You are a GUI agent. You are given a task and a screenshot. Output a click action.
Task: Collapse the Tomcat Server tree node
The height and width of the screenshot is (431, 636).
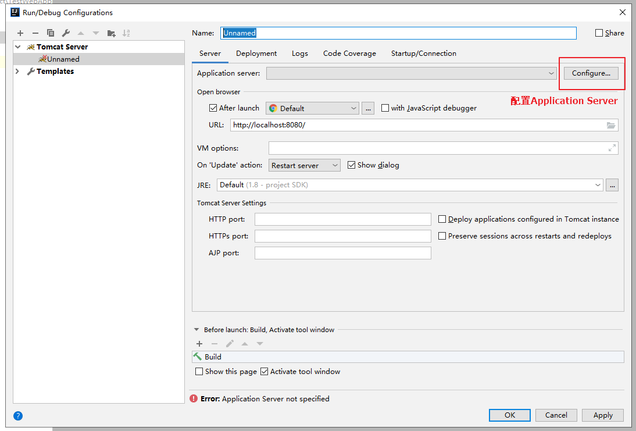(18, 47)
